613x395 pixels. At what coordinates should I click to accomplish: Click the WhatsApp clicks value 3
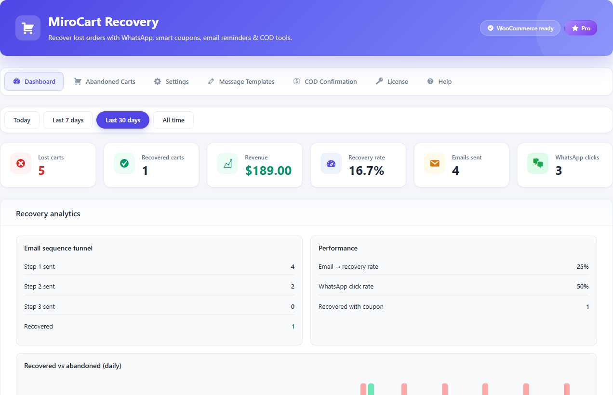coord(559,171)
